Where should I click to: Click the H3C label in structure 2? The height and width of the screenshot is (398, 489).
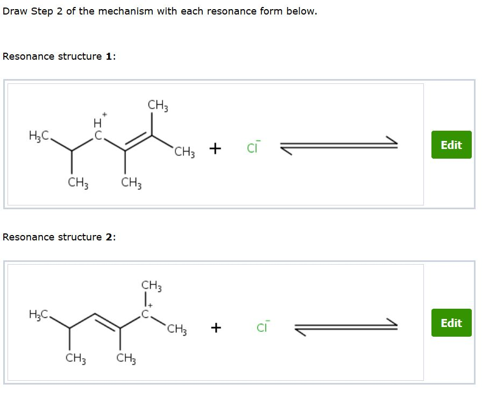tap(38, 315)
